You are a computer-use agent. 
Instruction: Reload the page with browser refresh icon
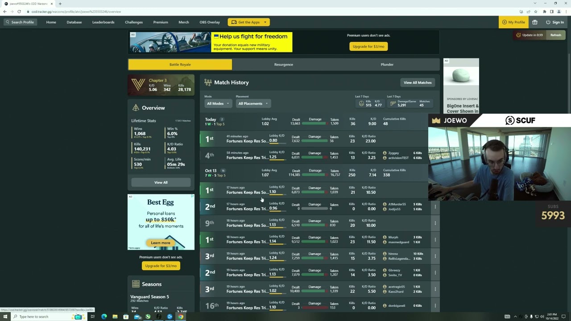(19, 12)
